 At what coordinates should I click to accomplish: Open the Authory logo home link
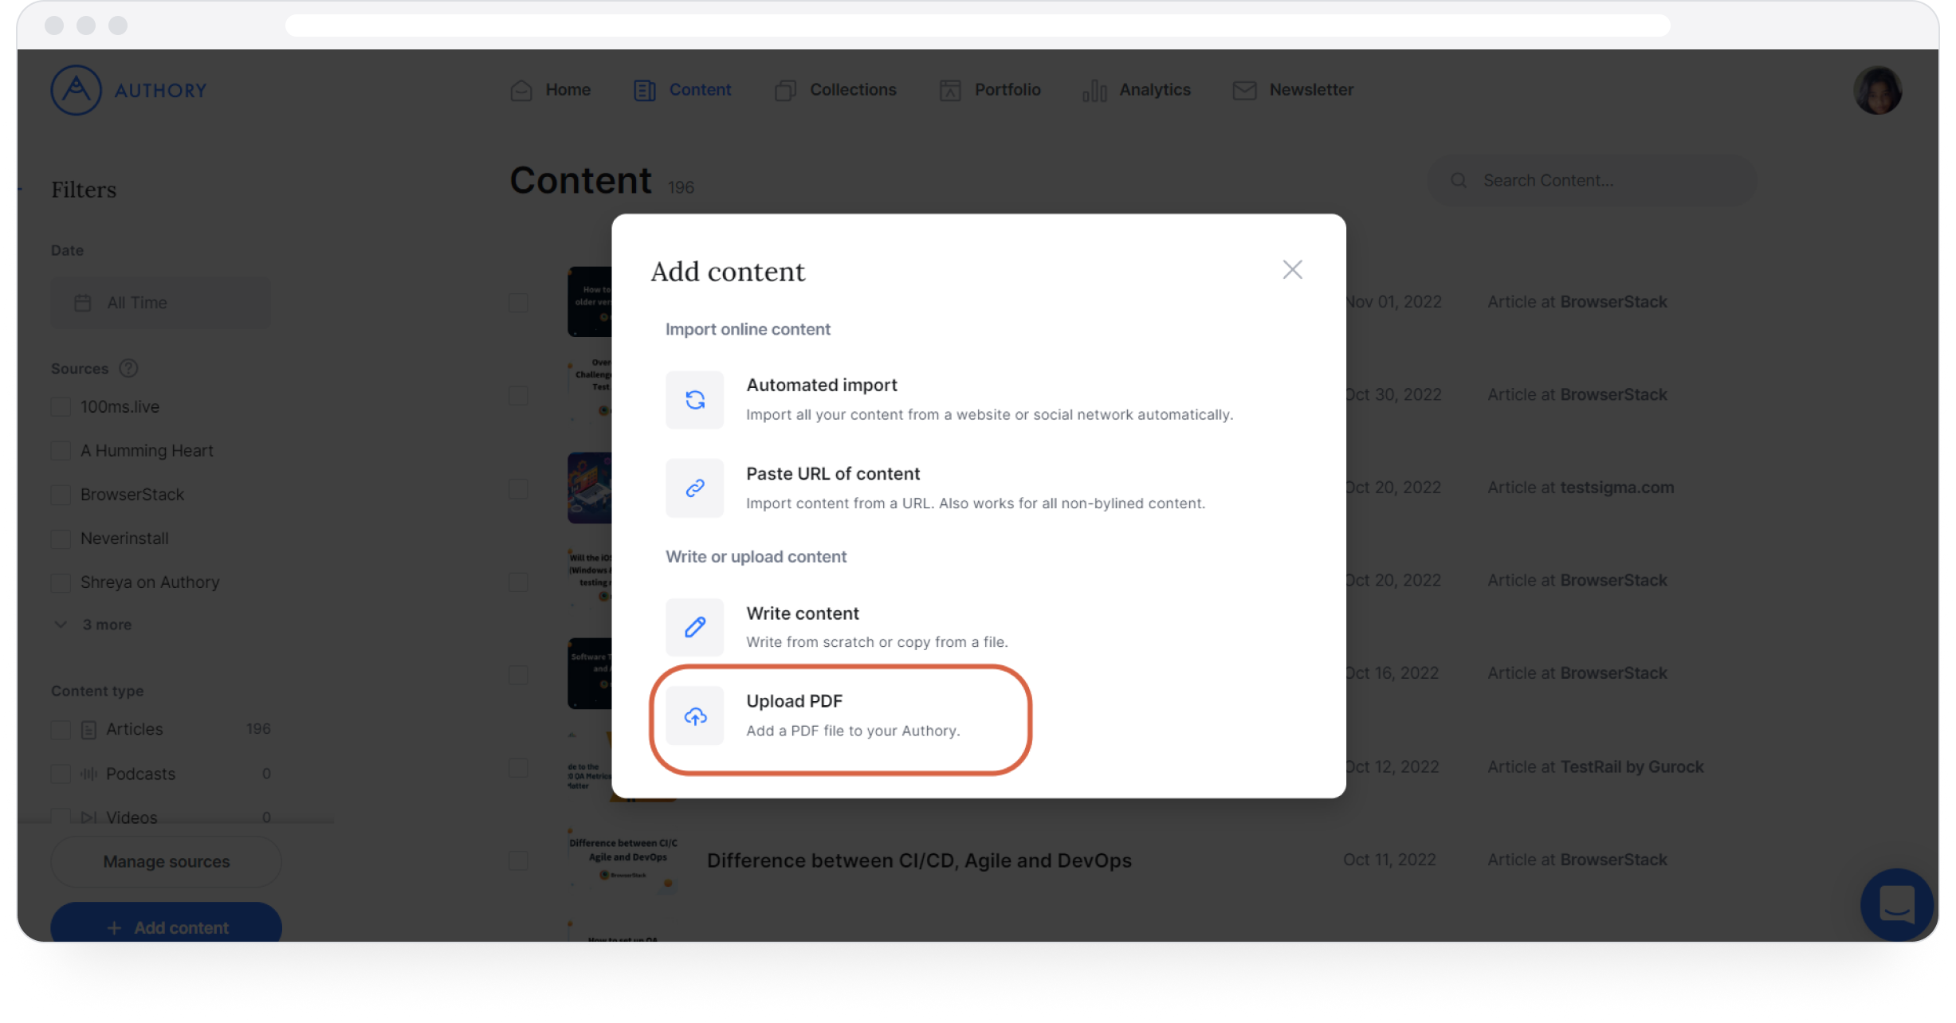[x=129, y=90]
